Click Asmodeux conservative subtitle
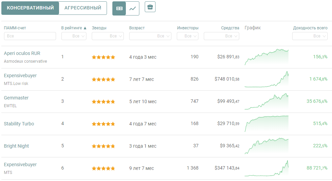 coord(25,61)
